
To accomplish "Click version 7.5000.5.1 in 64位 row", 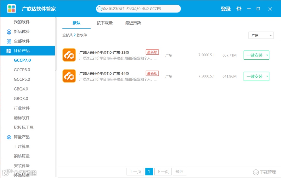I will (x=206, y=76).
